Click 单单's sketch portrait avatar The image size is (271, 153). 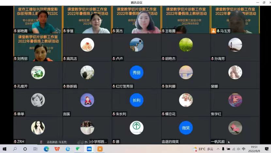(38, 100)
